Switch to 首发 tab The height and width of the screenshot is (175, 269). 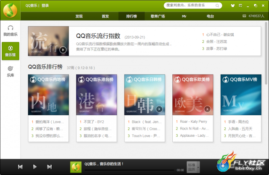[105, 16]
